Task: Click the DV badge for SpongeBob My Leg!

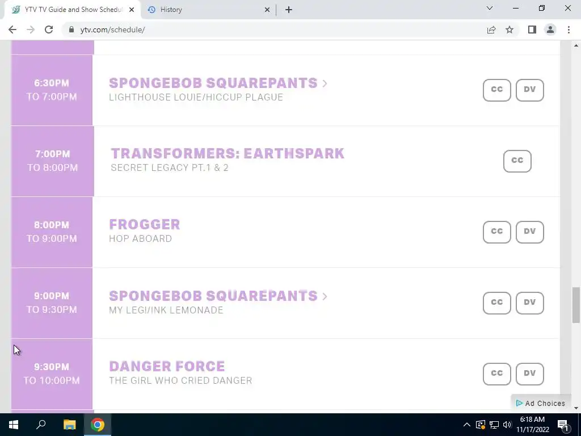Action: 529,303
